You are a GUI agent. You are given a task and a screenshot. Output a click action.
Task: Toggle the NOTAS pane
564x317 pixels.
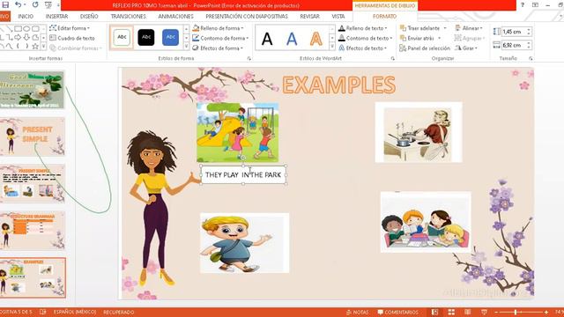click(x=358, y=313)
